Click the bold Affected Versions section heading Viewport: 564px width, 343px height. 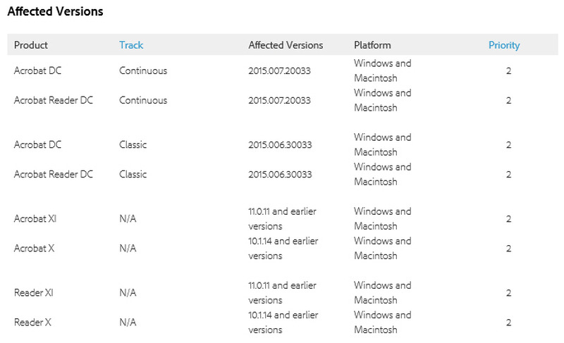coord(55,12)
